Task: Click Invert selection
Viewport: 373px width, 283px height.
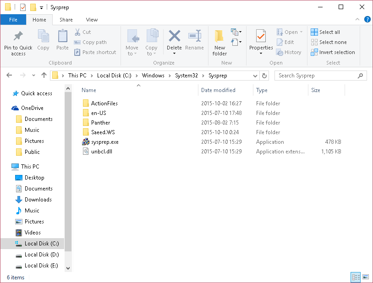Action: (x=333, y=52)
